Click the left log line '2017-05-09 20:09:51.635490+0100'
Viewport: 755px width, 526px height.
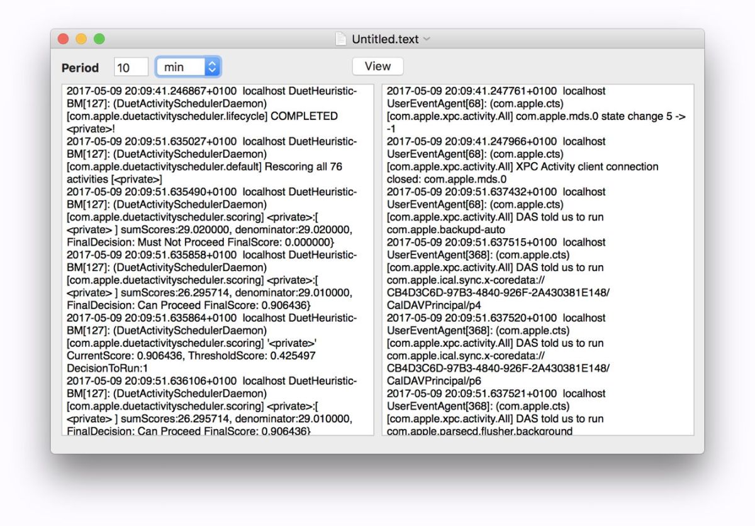(152, 192)
